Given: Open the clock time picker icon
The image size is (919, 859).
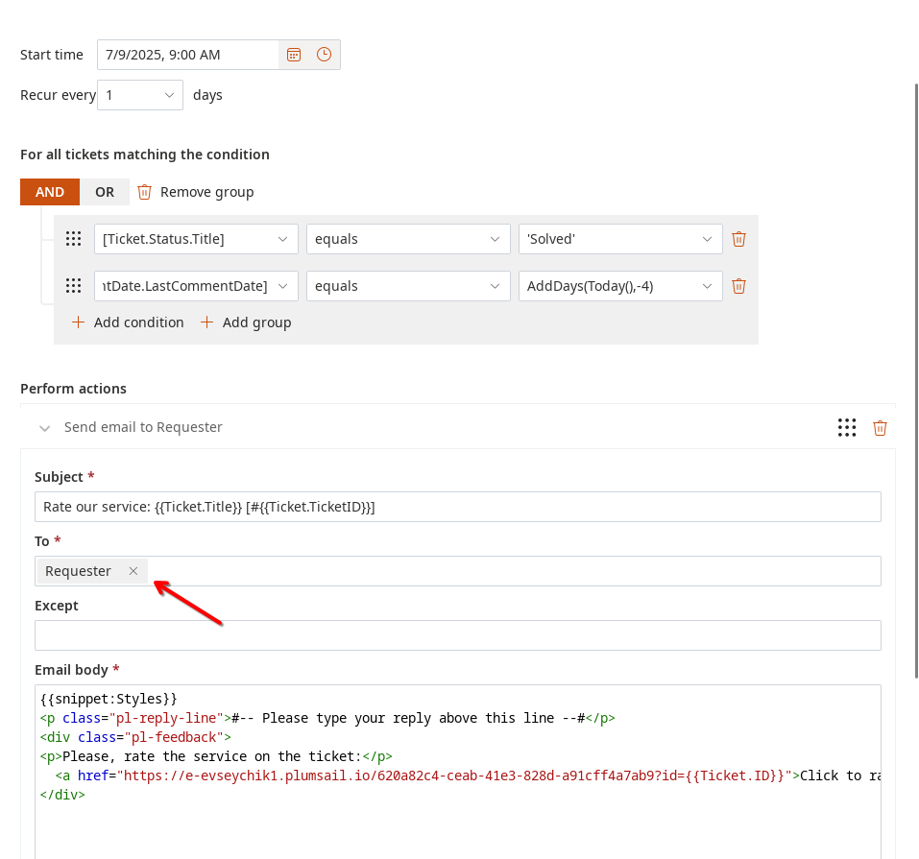Looking at the screenshot, I should click(325, 55).
